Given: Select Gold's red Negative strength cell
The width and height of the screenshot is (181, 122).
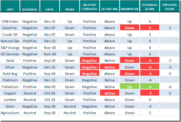Looking at the screenshot, I should coord(90,61).
